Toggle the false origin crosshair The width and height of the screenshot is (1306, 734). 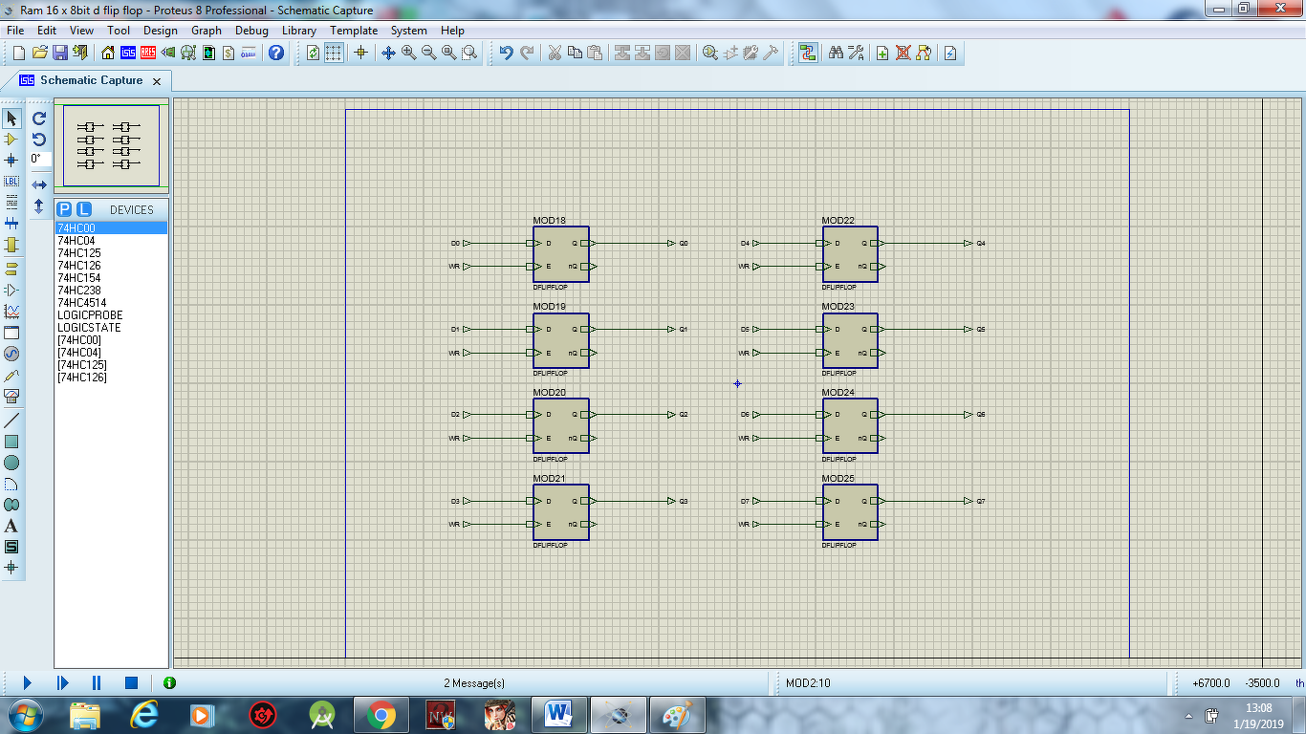(x=360, y=53)
